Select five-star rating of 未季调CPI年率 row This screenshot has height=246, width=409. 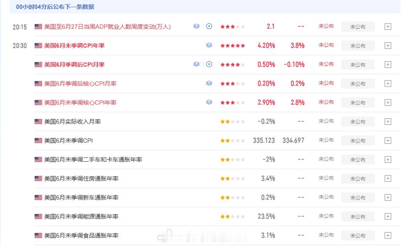[x=233, y=46]
